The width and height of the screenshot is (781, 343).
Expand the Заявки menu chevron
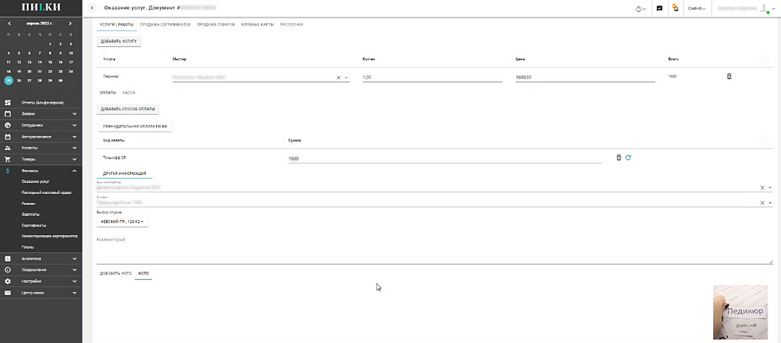(x=75, y=114)
